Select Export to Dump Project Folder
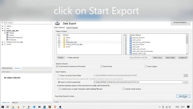 59,75
